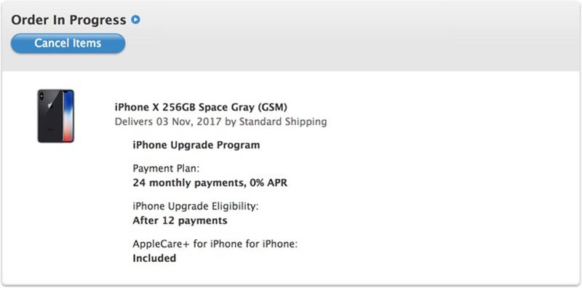Click the Space Gray back of the iPhone image
Screen dimensions: 582x288
pyautogui.click(x=50, y=116)
